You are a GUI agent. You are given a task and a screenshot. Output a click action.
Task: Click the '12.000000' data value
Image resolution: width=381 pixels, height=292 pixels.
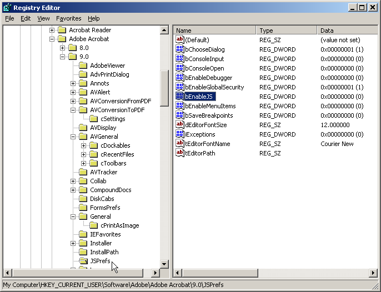pyautogui.click(x=335, y=125)
